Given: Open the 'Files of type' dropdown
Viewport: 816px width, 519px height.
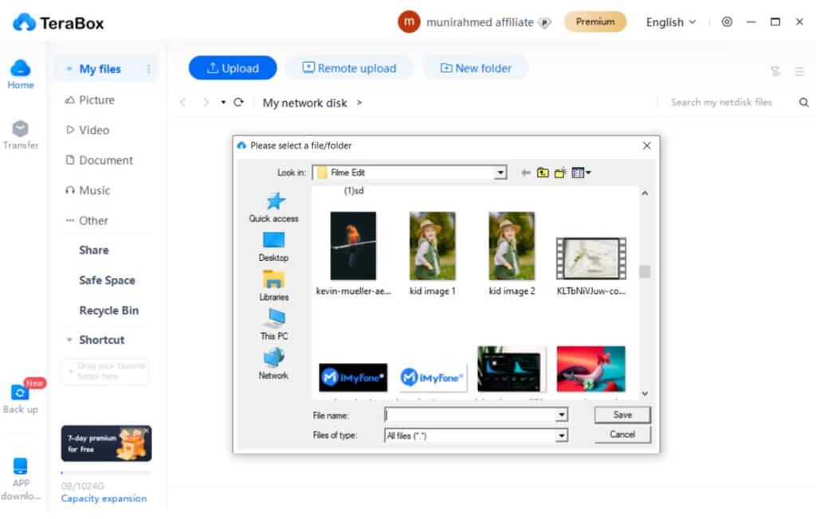Looking at the screenshot, I should tap(563, 435).
